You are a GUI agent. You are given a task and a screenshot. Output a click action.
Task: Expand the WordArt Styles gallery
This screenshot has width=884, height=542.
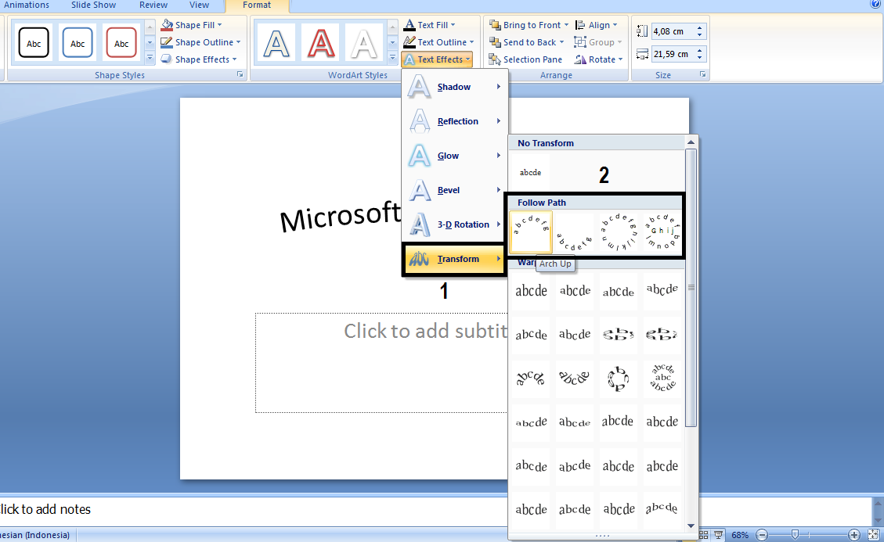[392, 57]
